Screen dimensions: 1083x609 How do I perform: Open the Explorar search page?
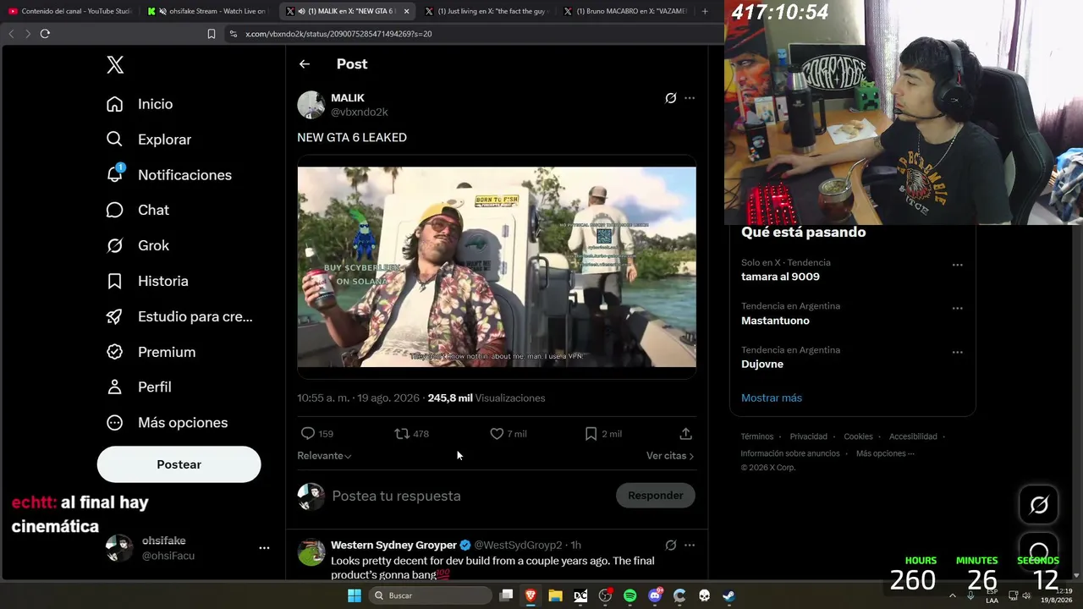pos(149,140)
